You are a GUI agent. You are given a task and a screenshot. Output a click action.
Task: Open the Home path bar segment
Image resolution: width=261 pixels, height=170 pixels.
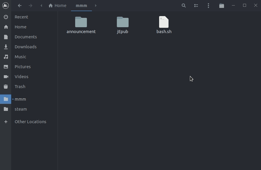click(58, 6)
